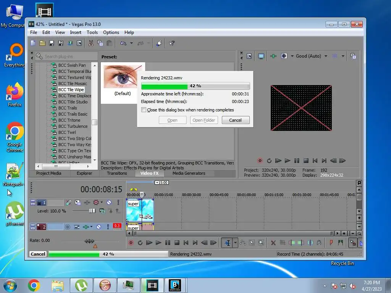The image size is (391, 293).
Task: Open the Options menu
Action: [111, 32]
